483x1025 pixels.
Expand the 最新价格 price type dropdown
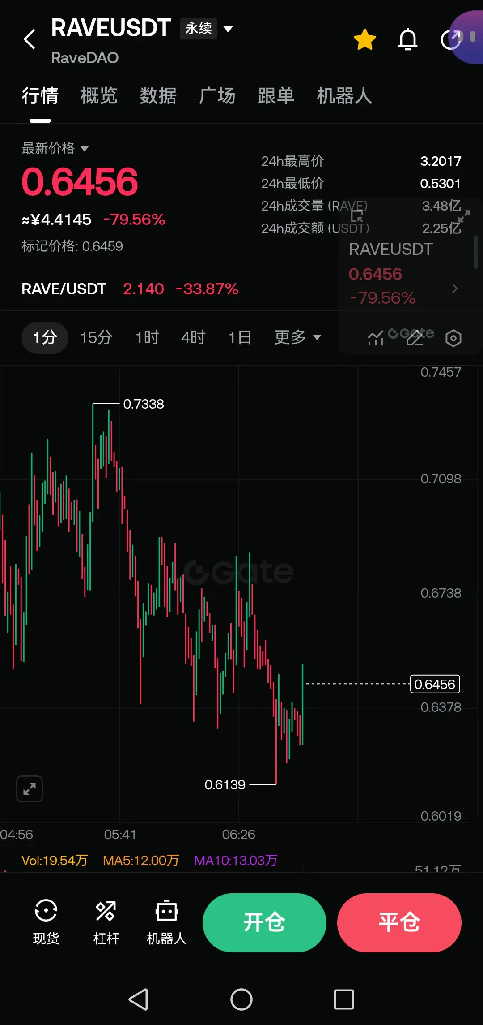[x=55, y=148]
